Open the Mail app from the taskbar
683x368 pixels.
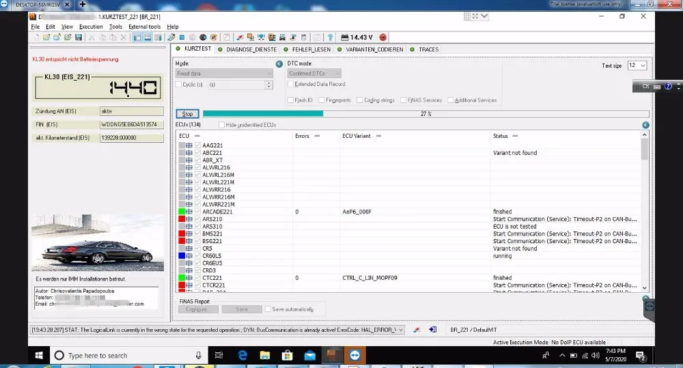310,356
